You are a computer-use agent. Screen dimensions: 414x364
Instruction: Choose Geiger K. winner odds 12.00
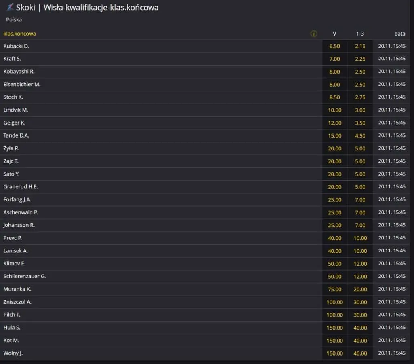tap(334, 123)
